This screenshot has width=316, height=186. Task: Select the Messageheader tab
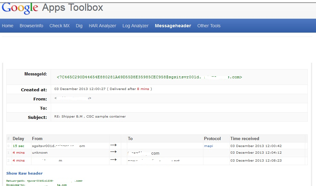tap(173, 26)
